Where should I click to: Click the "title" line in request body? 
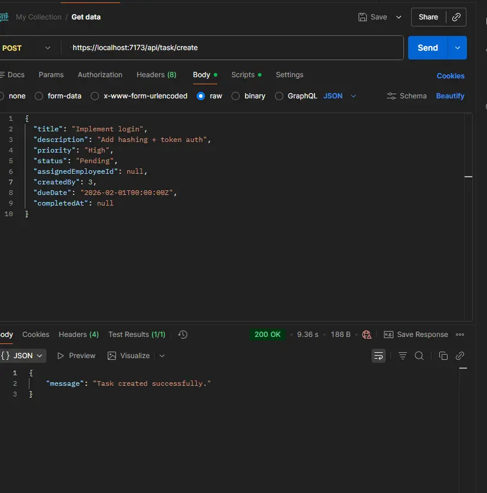click(90, 129)
